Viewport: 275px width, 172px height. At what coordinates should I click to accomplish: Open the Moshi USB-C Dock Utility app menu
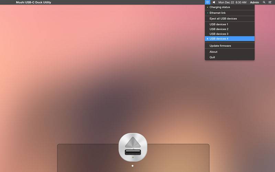click(33, 2)
